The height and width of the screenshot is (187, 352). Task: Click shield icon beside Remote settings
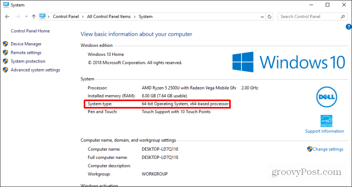(5, 53)
